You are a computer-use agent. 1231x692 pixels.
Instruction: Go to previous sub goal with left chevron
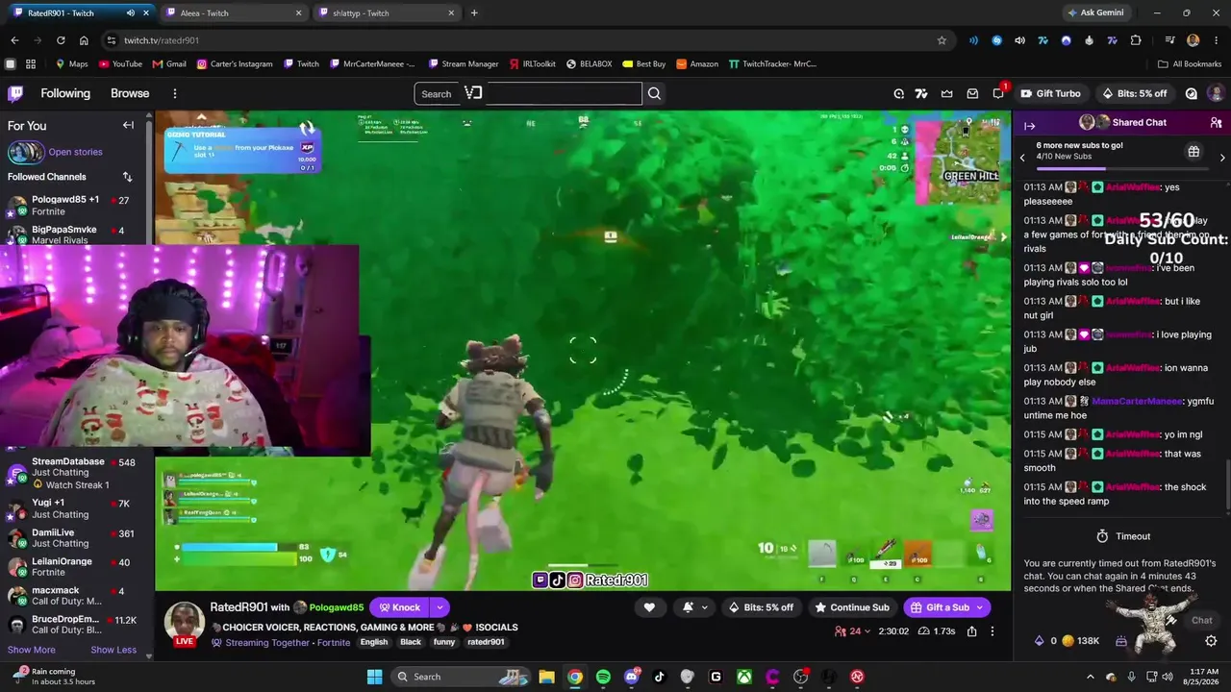coord(1022,158)
